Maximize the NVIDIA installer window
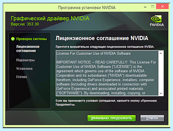Image resolution: width=173 pixels, height=131 pixels. 153,6
